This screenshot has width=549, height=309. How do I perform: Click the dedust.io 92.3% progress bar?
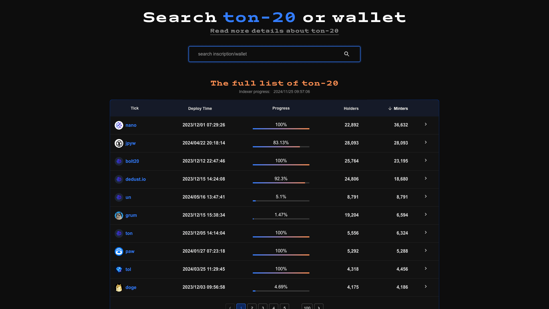[x=281, y=183]
